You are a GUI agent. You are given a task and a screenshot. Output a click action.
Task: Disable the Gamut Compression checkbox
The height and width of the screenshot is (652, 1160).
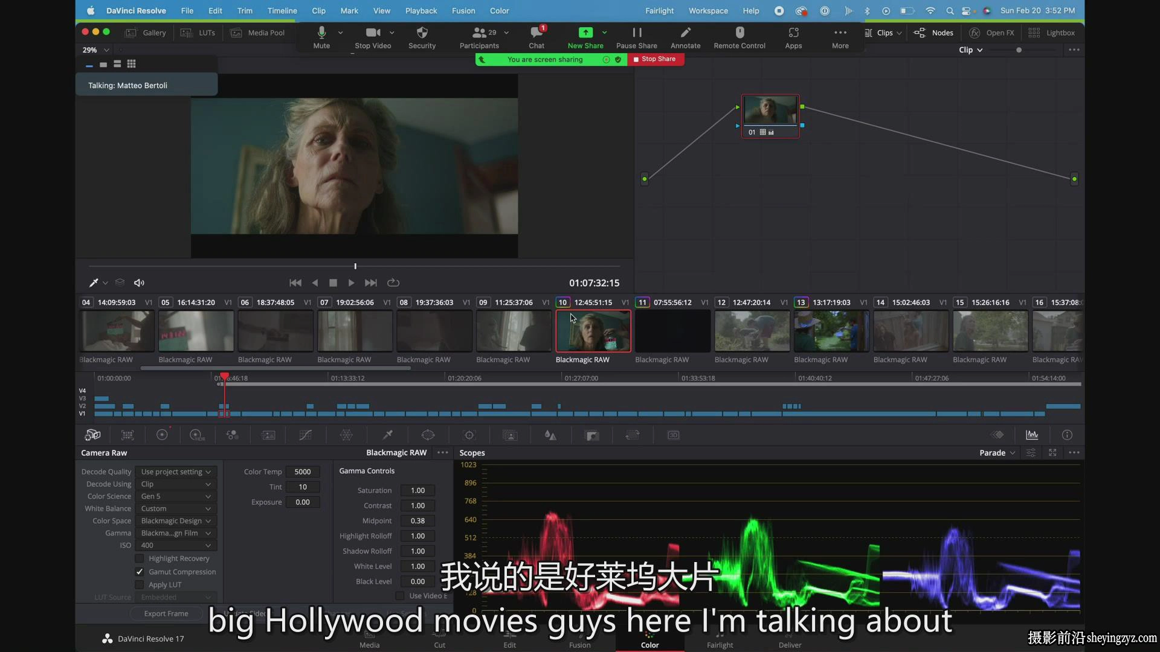tap(140, 572)
